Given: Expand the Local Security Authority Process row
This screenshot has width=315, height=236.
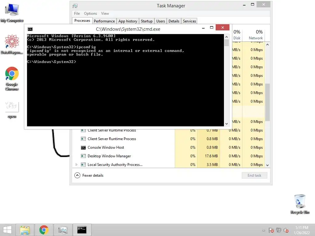Looking at the screenshot, I should click(76, 165).
